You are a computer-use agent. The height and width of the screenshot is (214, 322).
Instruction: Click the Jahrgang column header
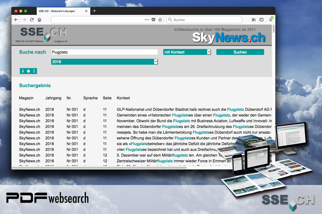pos(53,98)
